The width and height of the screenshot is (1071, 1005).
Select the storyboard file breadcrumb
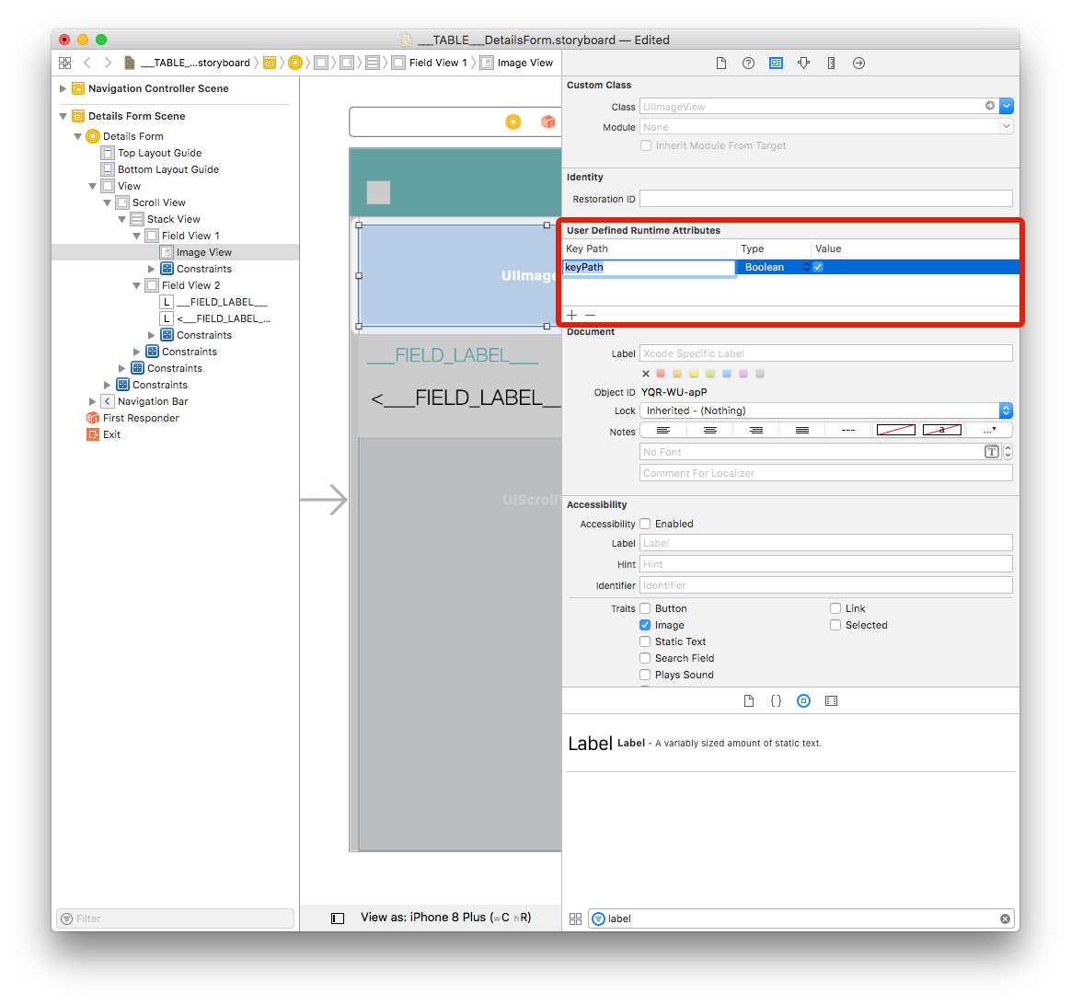187,63
